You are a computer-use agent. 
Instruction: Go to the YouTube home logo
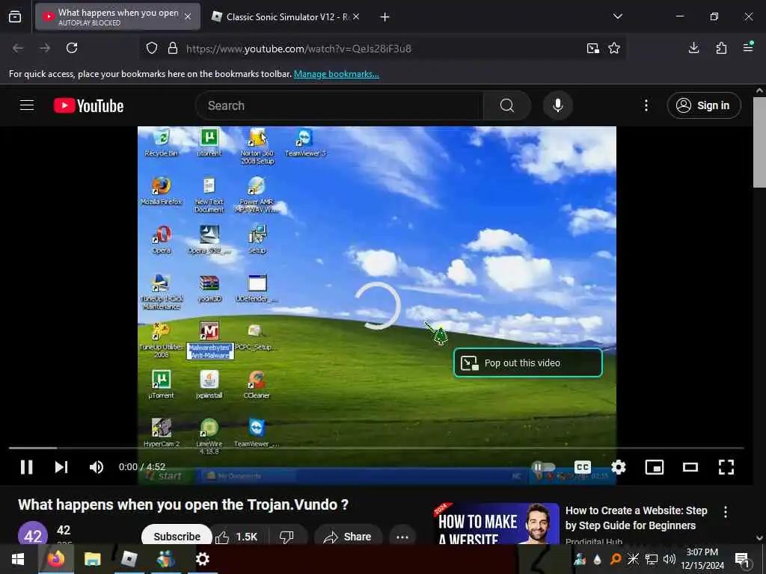point(88,105)
